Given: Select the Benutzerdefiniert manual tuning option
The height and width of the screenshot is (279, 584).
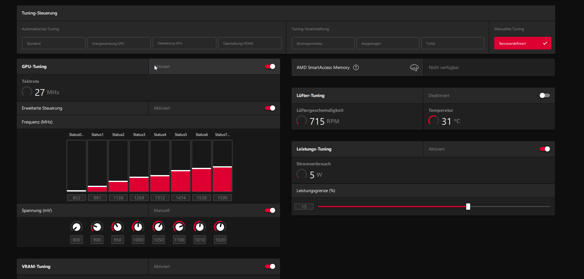Looking at the screenshot, I should tap(523, 43).
